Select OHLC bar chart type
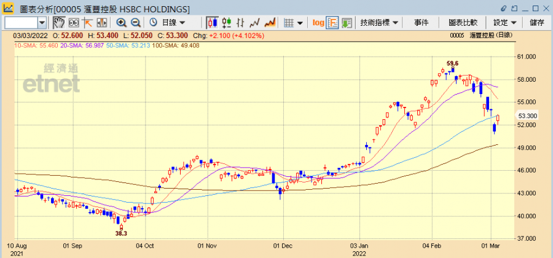The height and width of the screenshot is (258, 553). (240, 23)
